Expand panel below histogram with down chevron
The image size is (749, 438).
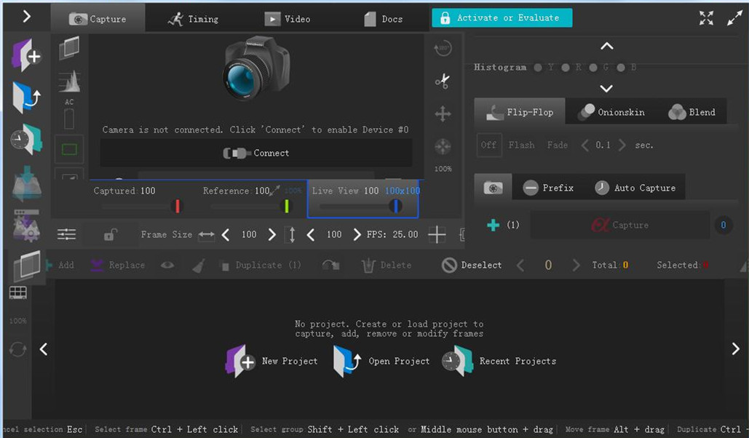point(606,89)
